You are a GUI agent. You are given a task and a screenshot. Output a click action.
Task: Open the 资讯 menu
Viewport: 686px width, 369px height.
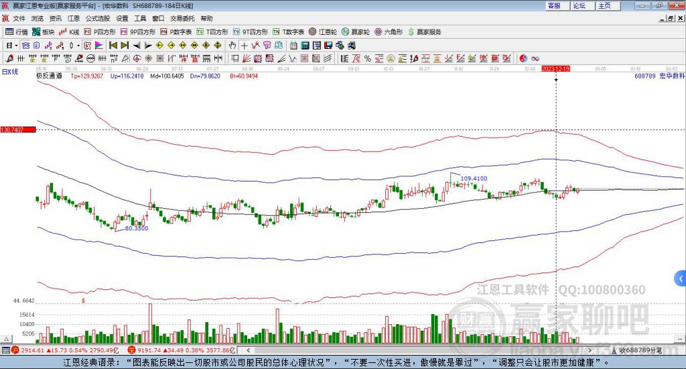55,18
